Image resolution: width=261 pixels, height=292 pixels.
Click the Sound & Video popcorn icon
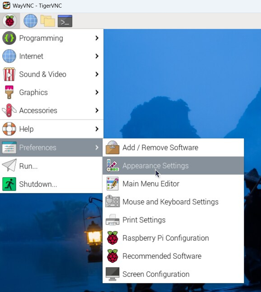[x=9, y=74]
